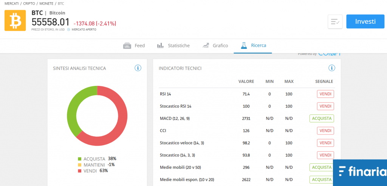Open info icon in Sintesi Analisi Tecnica
This screenshot has height=186, width=387.
[138, 68]
